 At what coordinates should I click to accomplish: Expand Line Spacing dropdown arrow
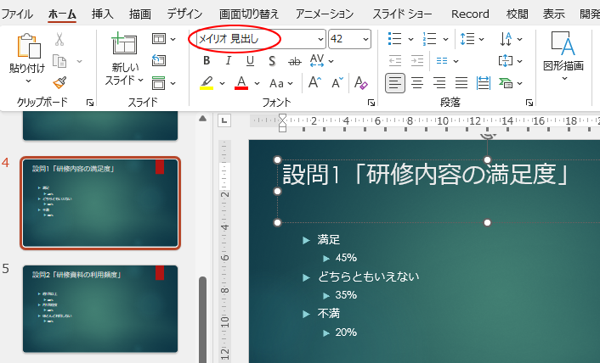[482, 39]
